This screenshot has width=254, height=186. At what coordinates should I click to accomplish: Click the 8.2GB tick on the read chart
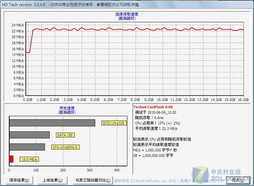point(135,100)
